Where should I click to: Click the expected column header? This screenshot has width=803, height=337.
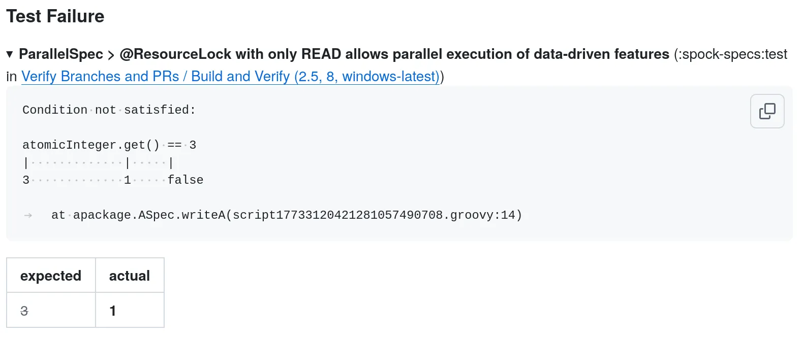coord(50,276)
